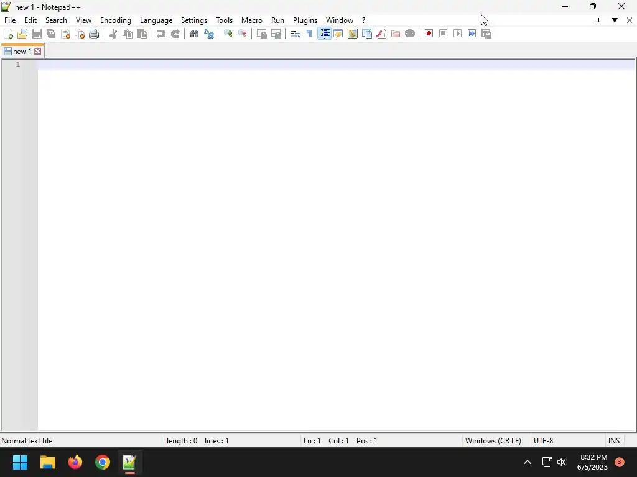Click 'Windows (CR LF)' in status bar

pyautogui.click(x=493, y=441)
